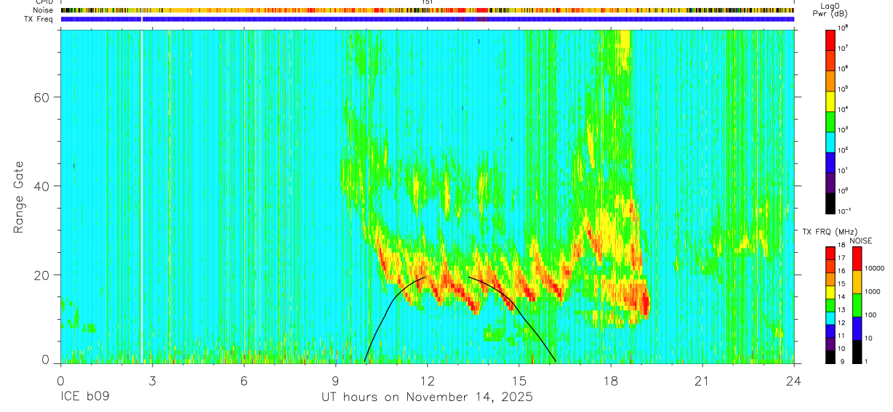Click the multicolored Noise strip above the plot

tap(428, 10)
